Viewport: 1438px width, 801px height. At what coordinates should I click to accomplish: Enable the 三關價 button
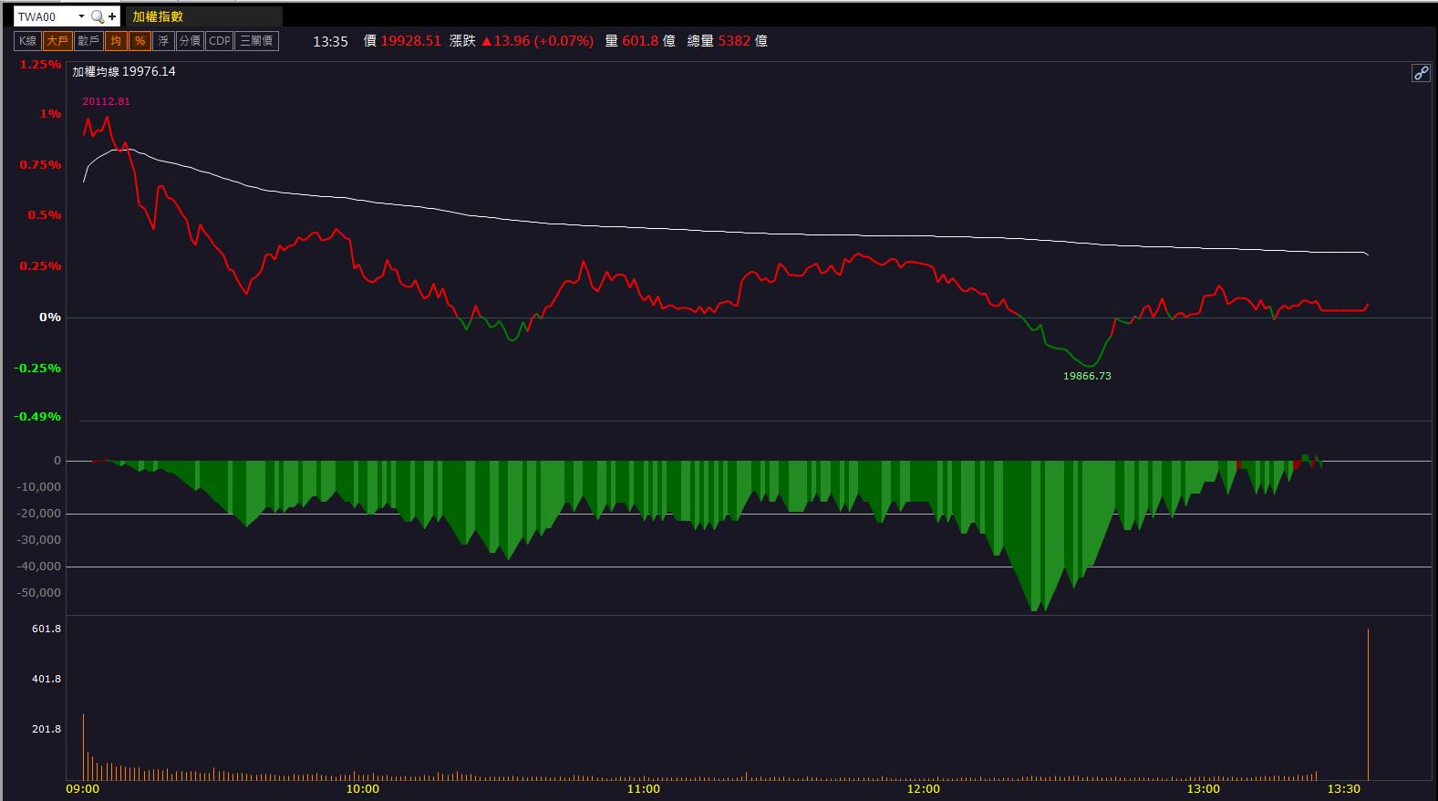click(256, 41)
